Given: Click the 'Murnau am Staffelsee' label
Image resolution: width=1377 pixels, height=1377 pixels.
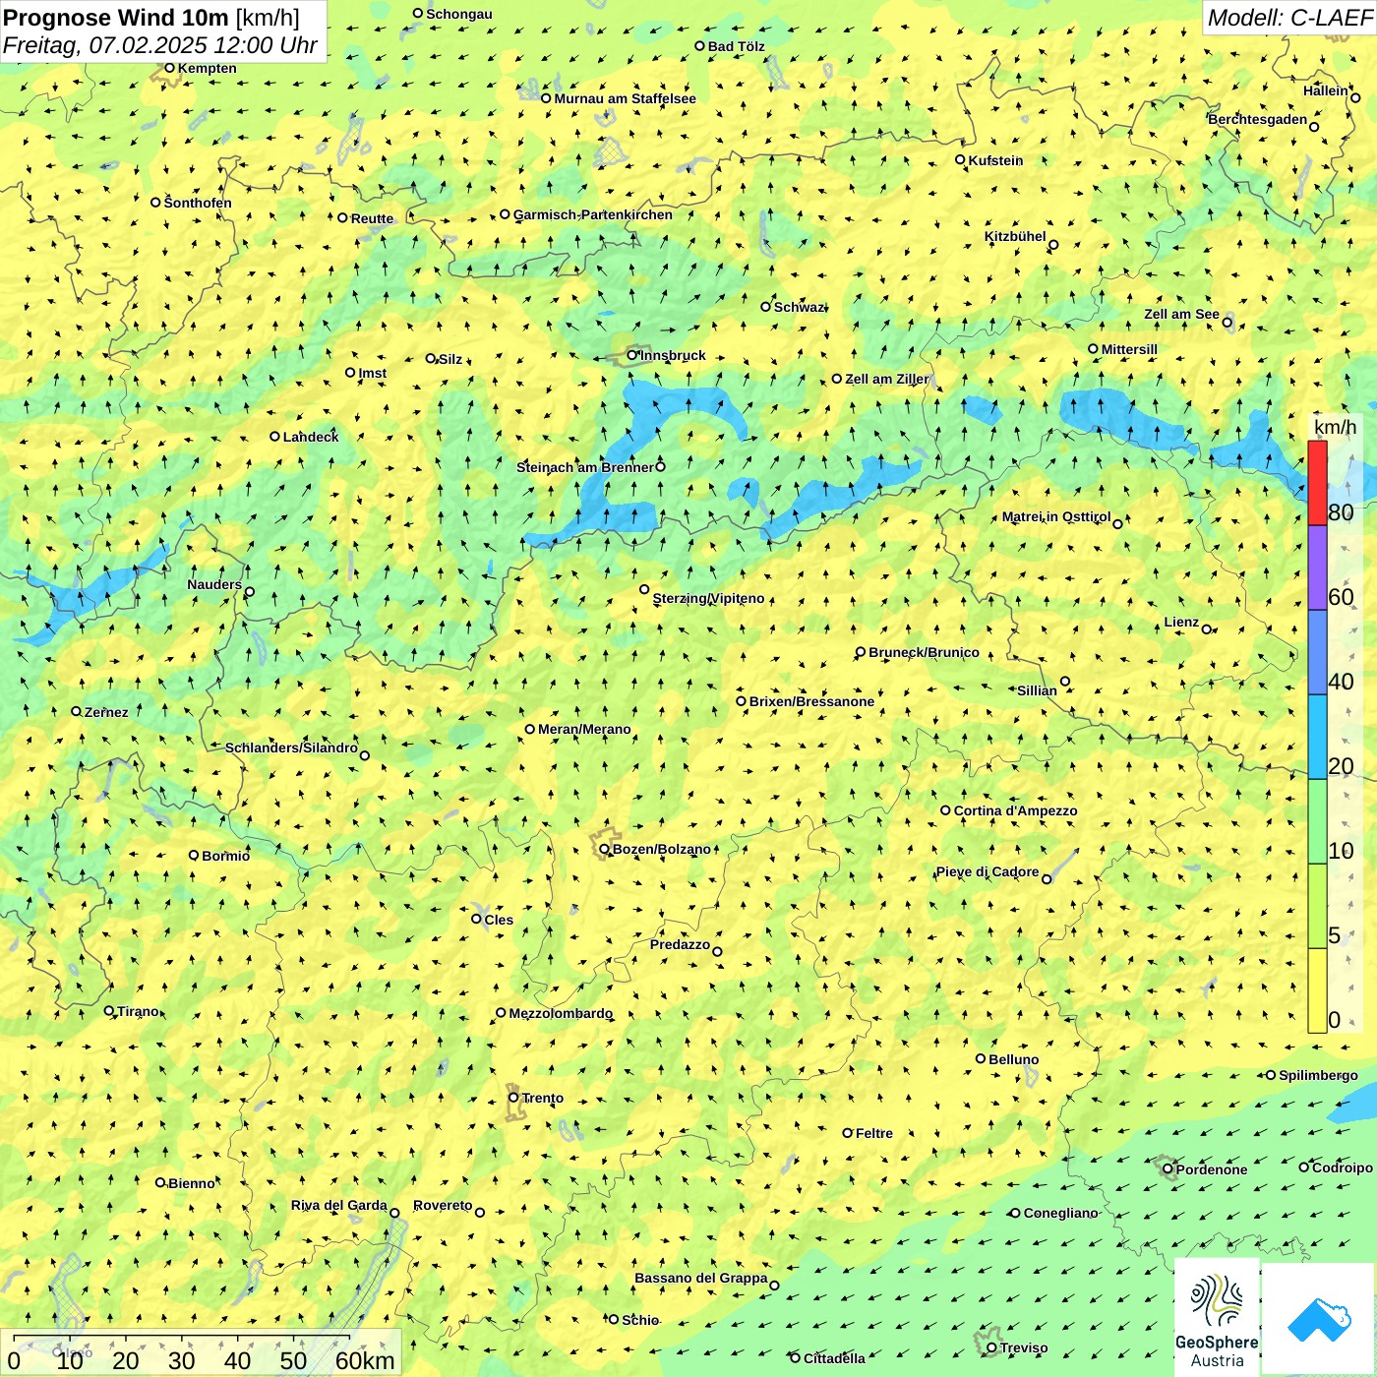Looking at the screenshot, I should point(625,98).
